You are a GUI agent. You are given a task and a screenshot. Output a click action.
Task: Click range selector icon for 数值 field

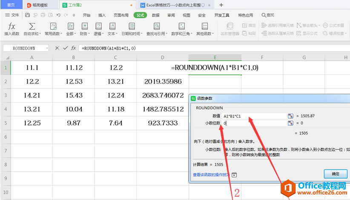[x=290, y=116]
